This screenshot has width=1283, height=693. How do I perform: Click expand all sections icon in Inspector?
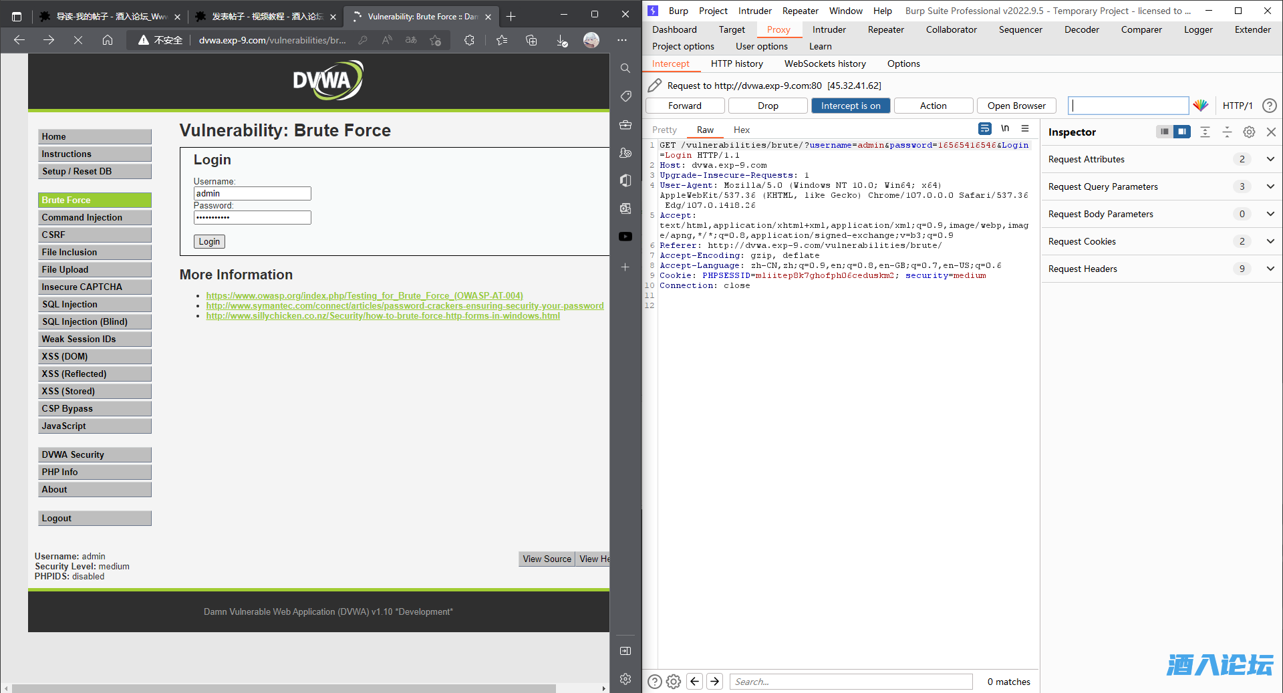click(1205, 132)
